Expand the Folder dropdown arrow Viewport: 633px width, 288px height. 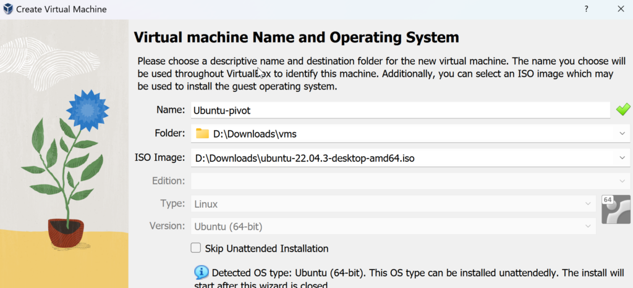[x=622, y=134]
